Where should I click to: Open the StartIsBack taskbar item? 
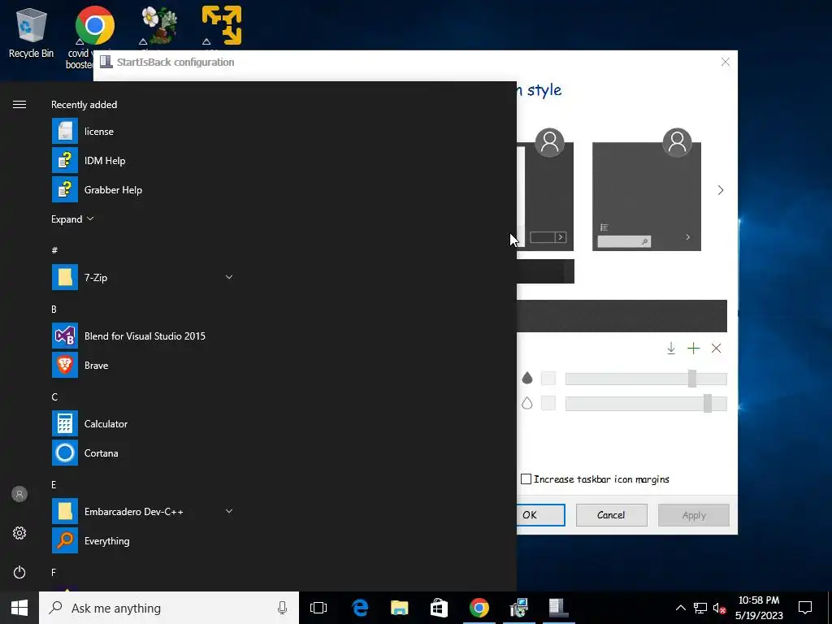pos(558,608)
